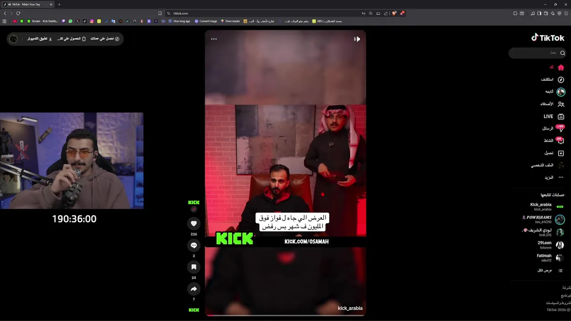Open Brave wallet icon
This screenshot has height=321, width=571.
coord(546,13)
